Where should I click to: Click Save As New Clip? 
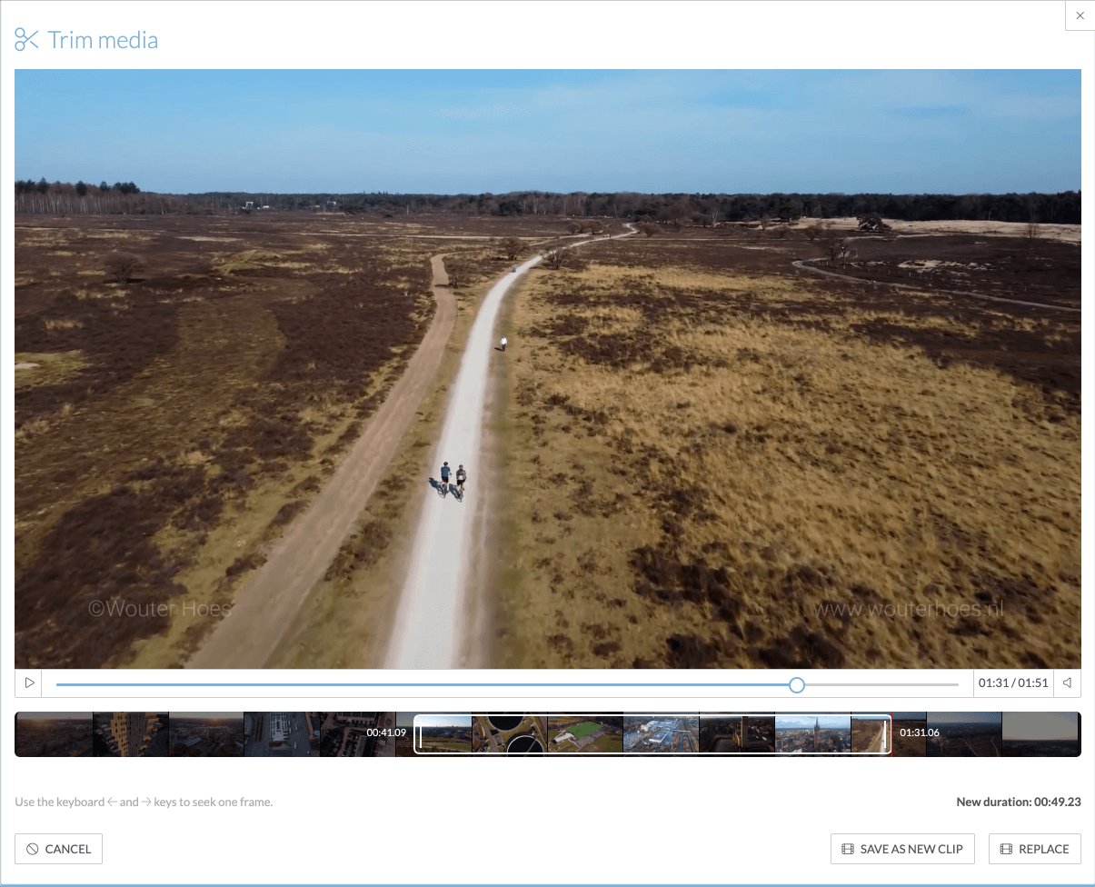click(x=902, y=849)
